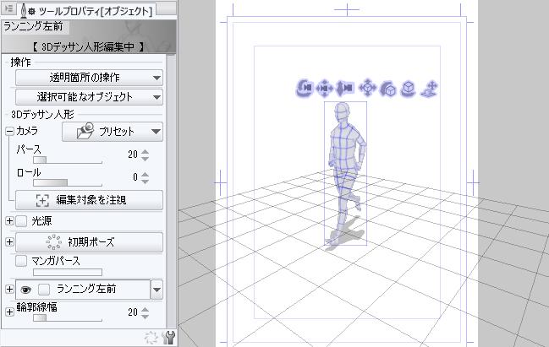
Task: Click the reset-to-initial-settings icon beside wrench
Action: 151,337
